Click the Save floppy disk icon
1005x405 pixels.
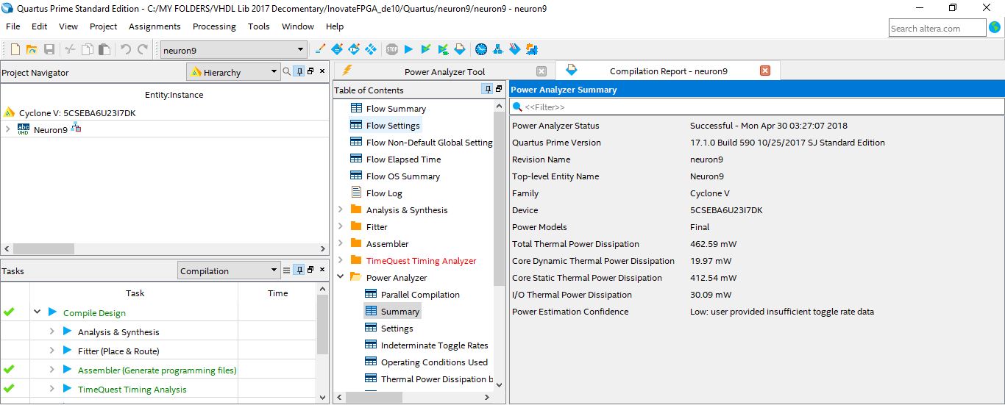point(49,49)
